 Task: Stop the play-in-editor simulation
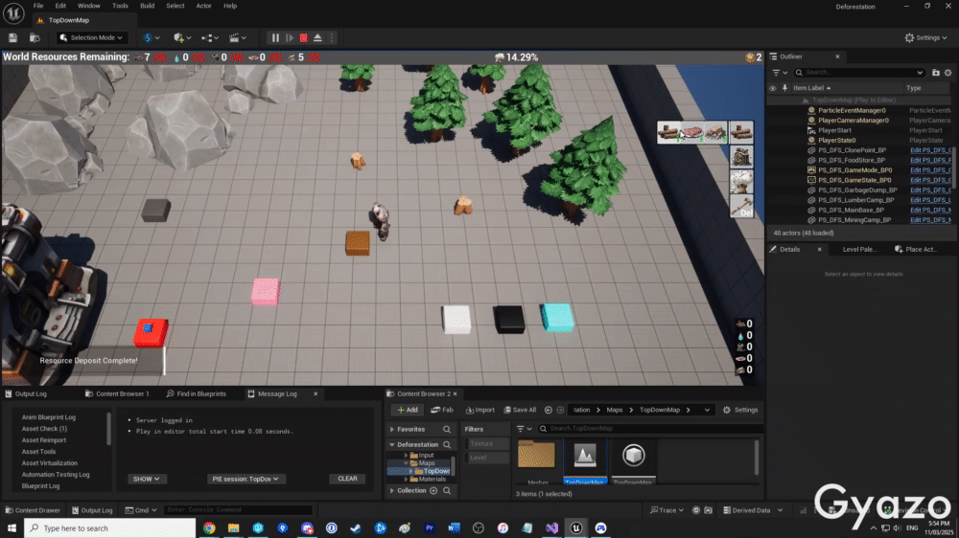pos(303,37)
